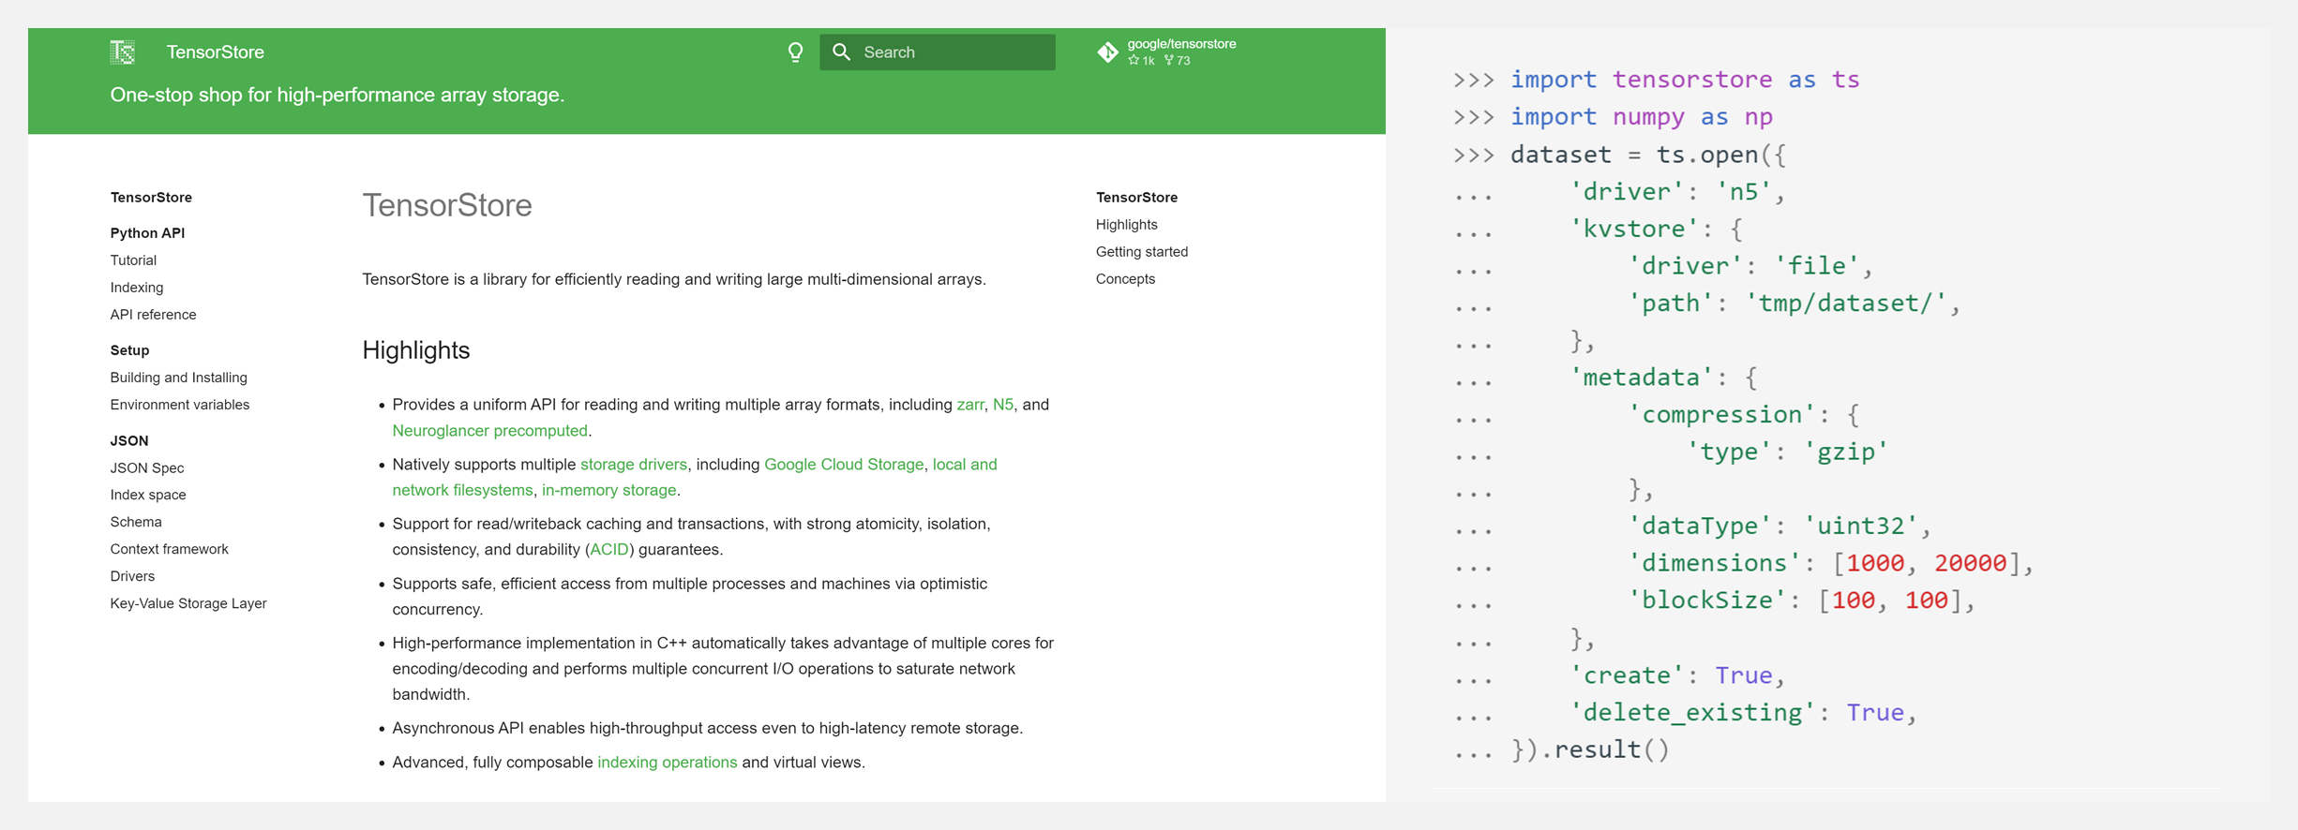
Task: Click the star count 1k
Action: pyautogui.click(x=1142, y=61)
